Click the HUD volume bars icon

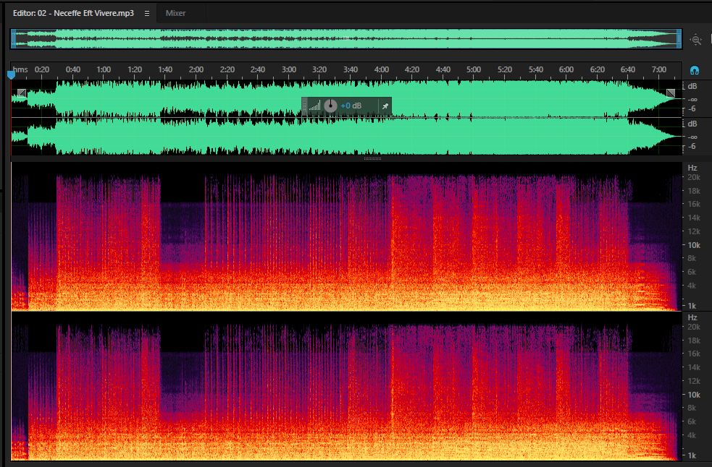tap(314, 106)
